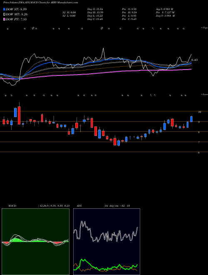Click the 'Pre V: 7.127 M' value
The height and width of the screenshot is (275, 208).
point(165,12)
